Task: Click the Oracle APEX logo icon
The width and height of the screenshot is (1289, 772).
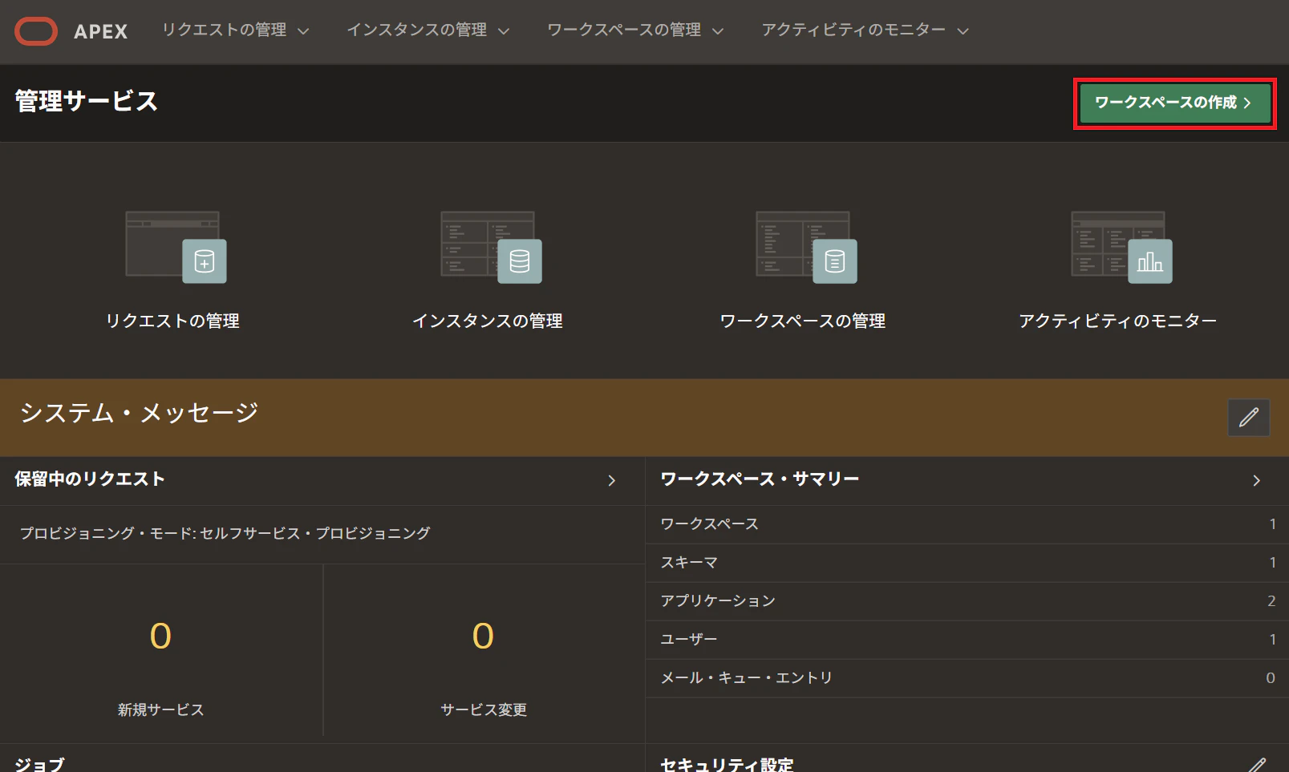Action: (36, 31)
